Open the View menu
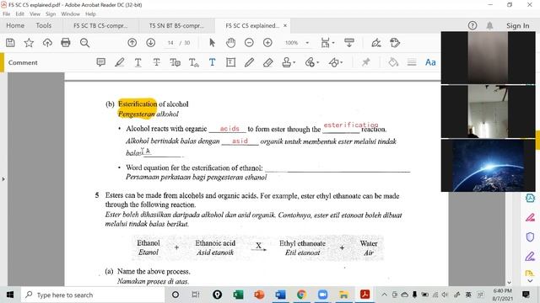 [35, 14]
